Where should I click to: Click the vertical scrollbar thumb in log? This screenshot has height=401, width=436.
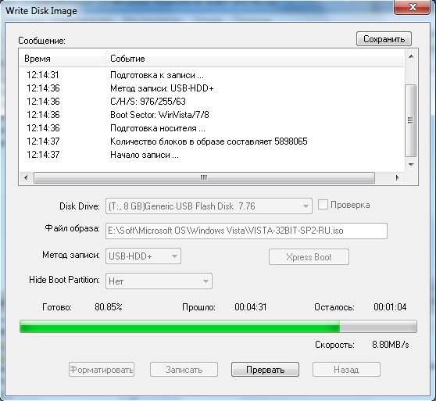tap(411, 120)
